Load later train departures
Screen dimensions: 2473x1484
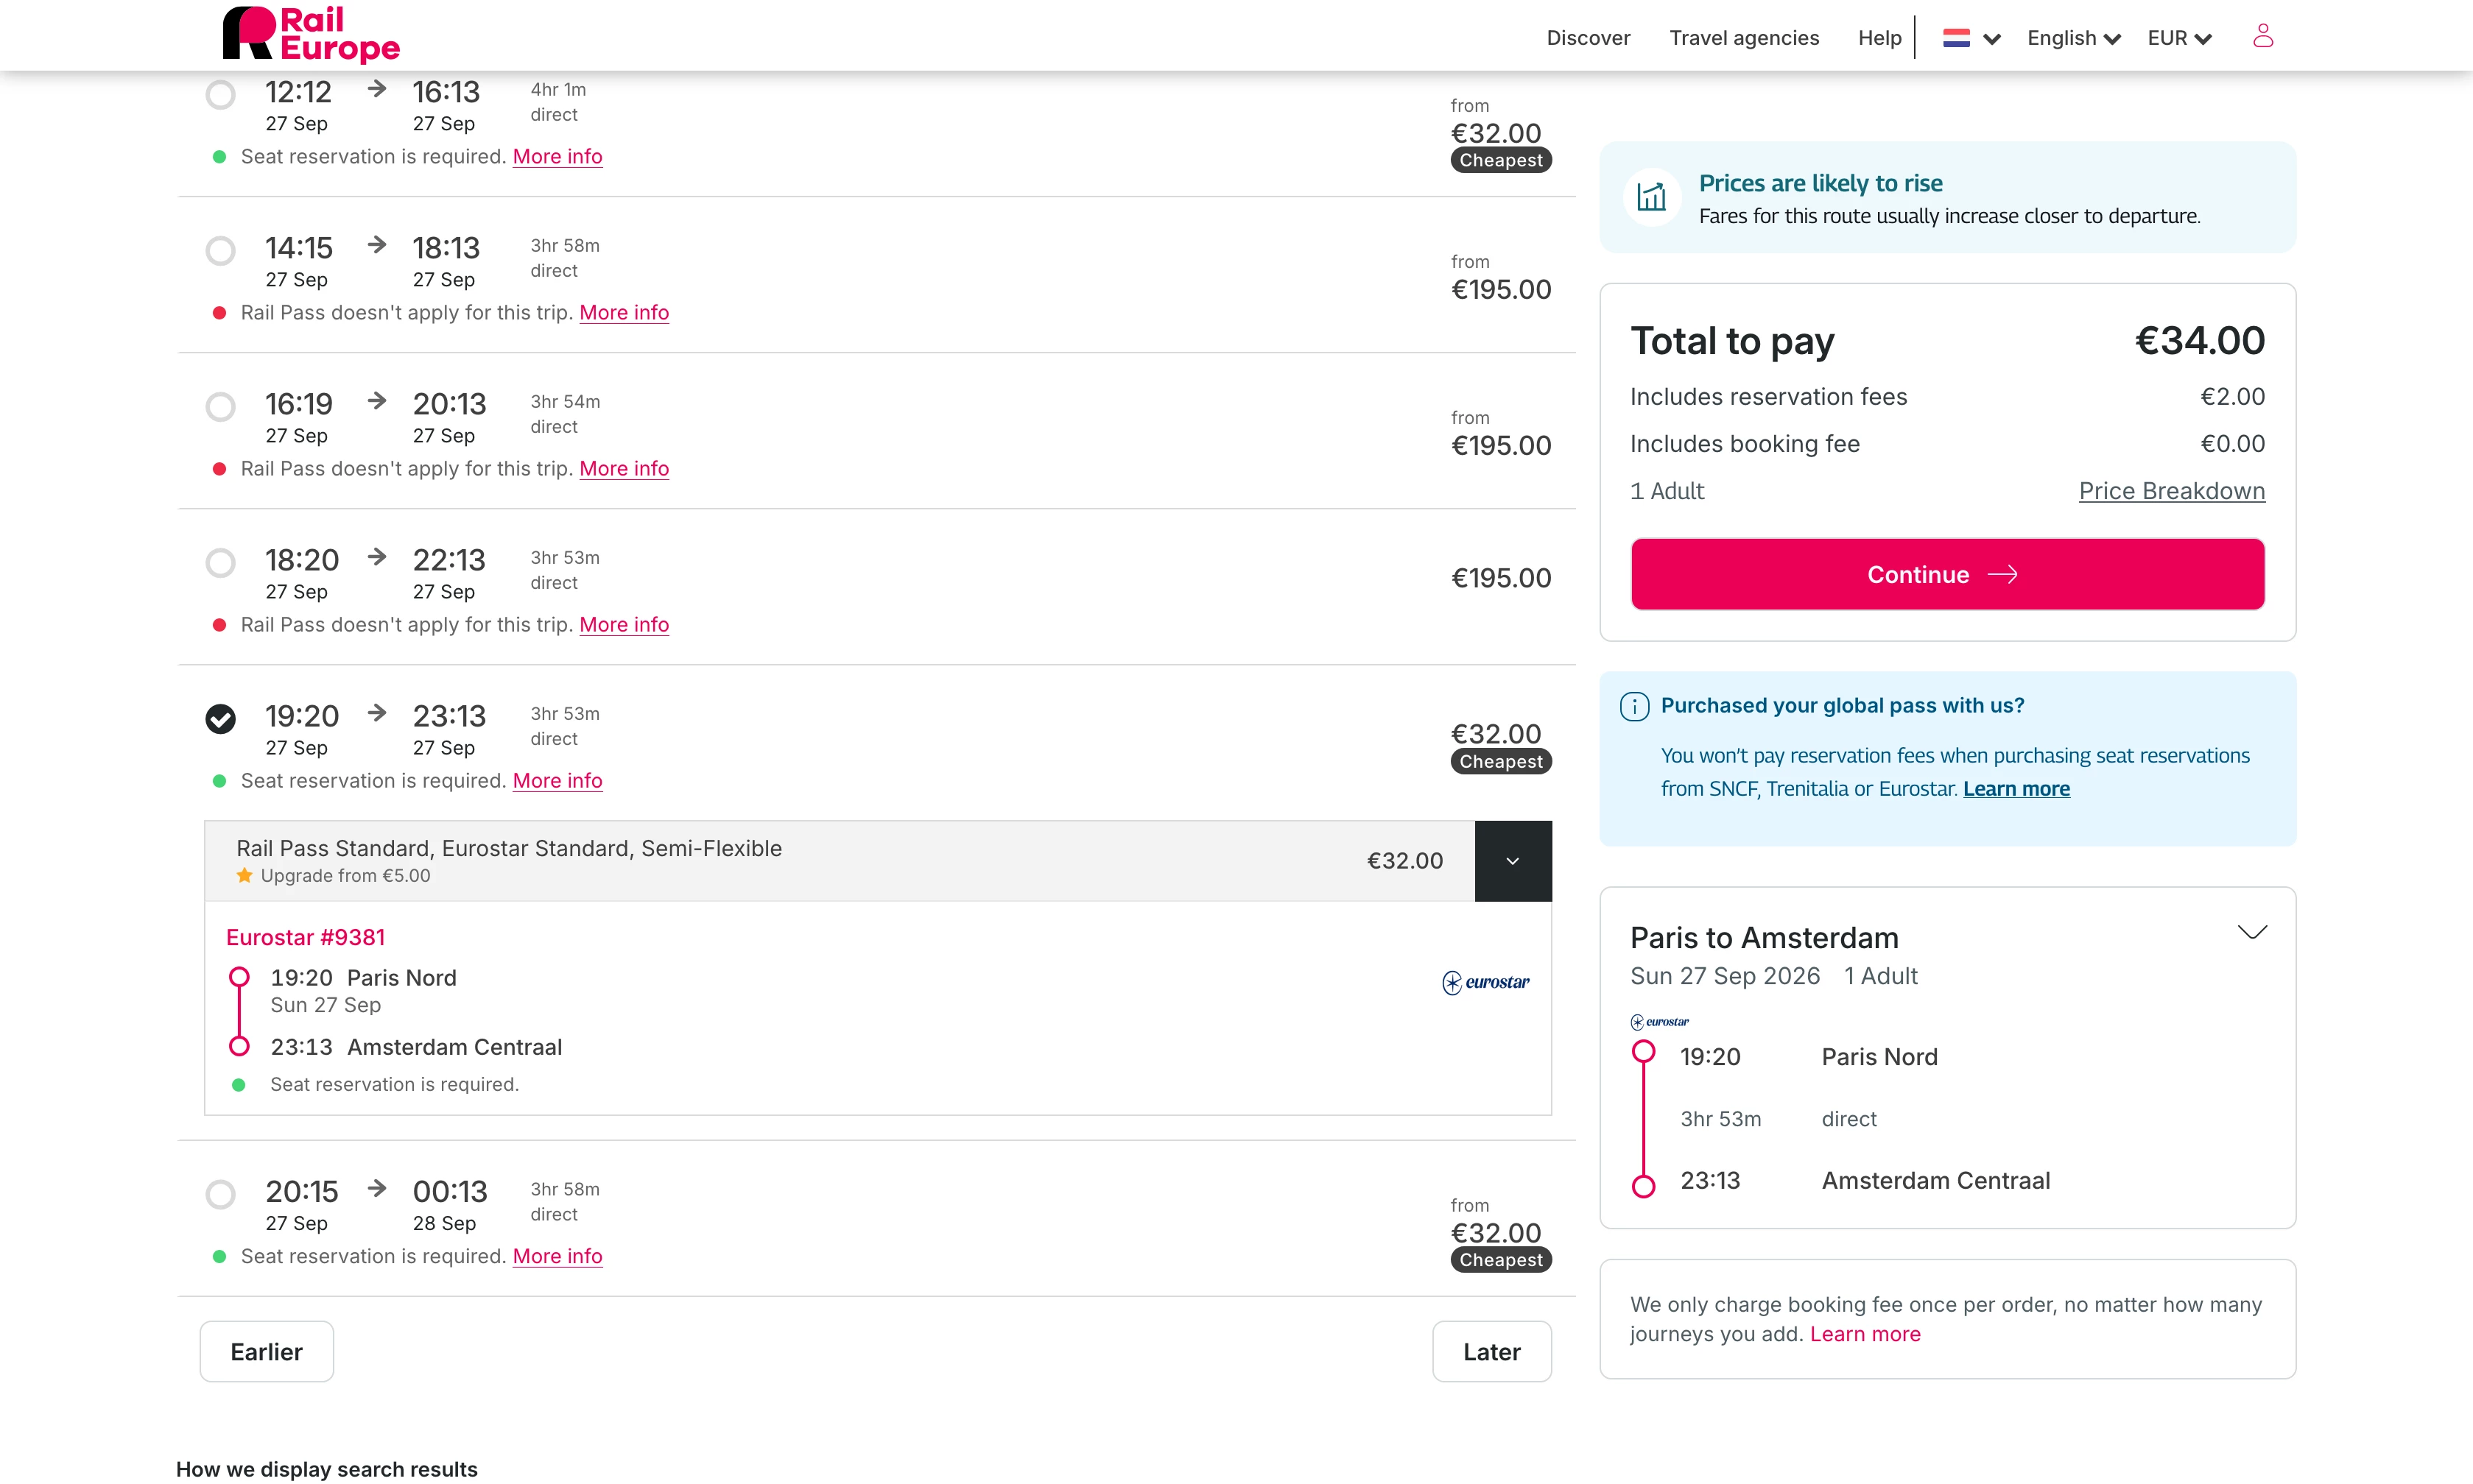(1491, 1351)
